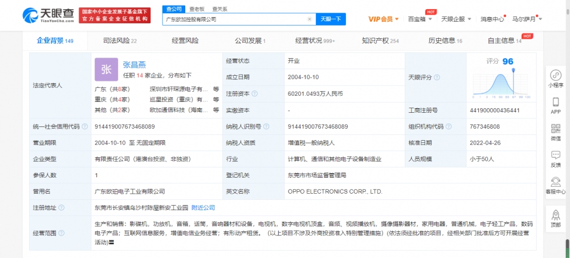Select the 知识产权 tab
This screenshot has height=258, width=570.
tap(379, 41)
